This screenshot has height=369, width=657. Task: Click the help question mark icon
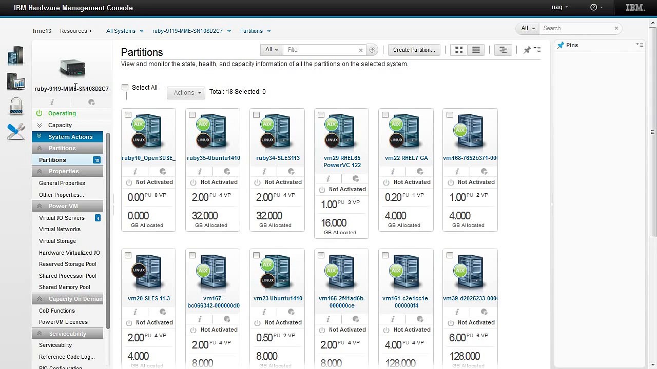pos(594,7)
